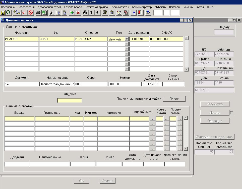Open the Пол dropdown showing Мужской
The height and width of the screenshot is (189, 242).
pos(127,39)
